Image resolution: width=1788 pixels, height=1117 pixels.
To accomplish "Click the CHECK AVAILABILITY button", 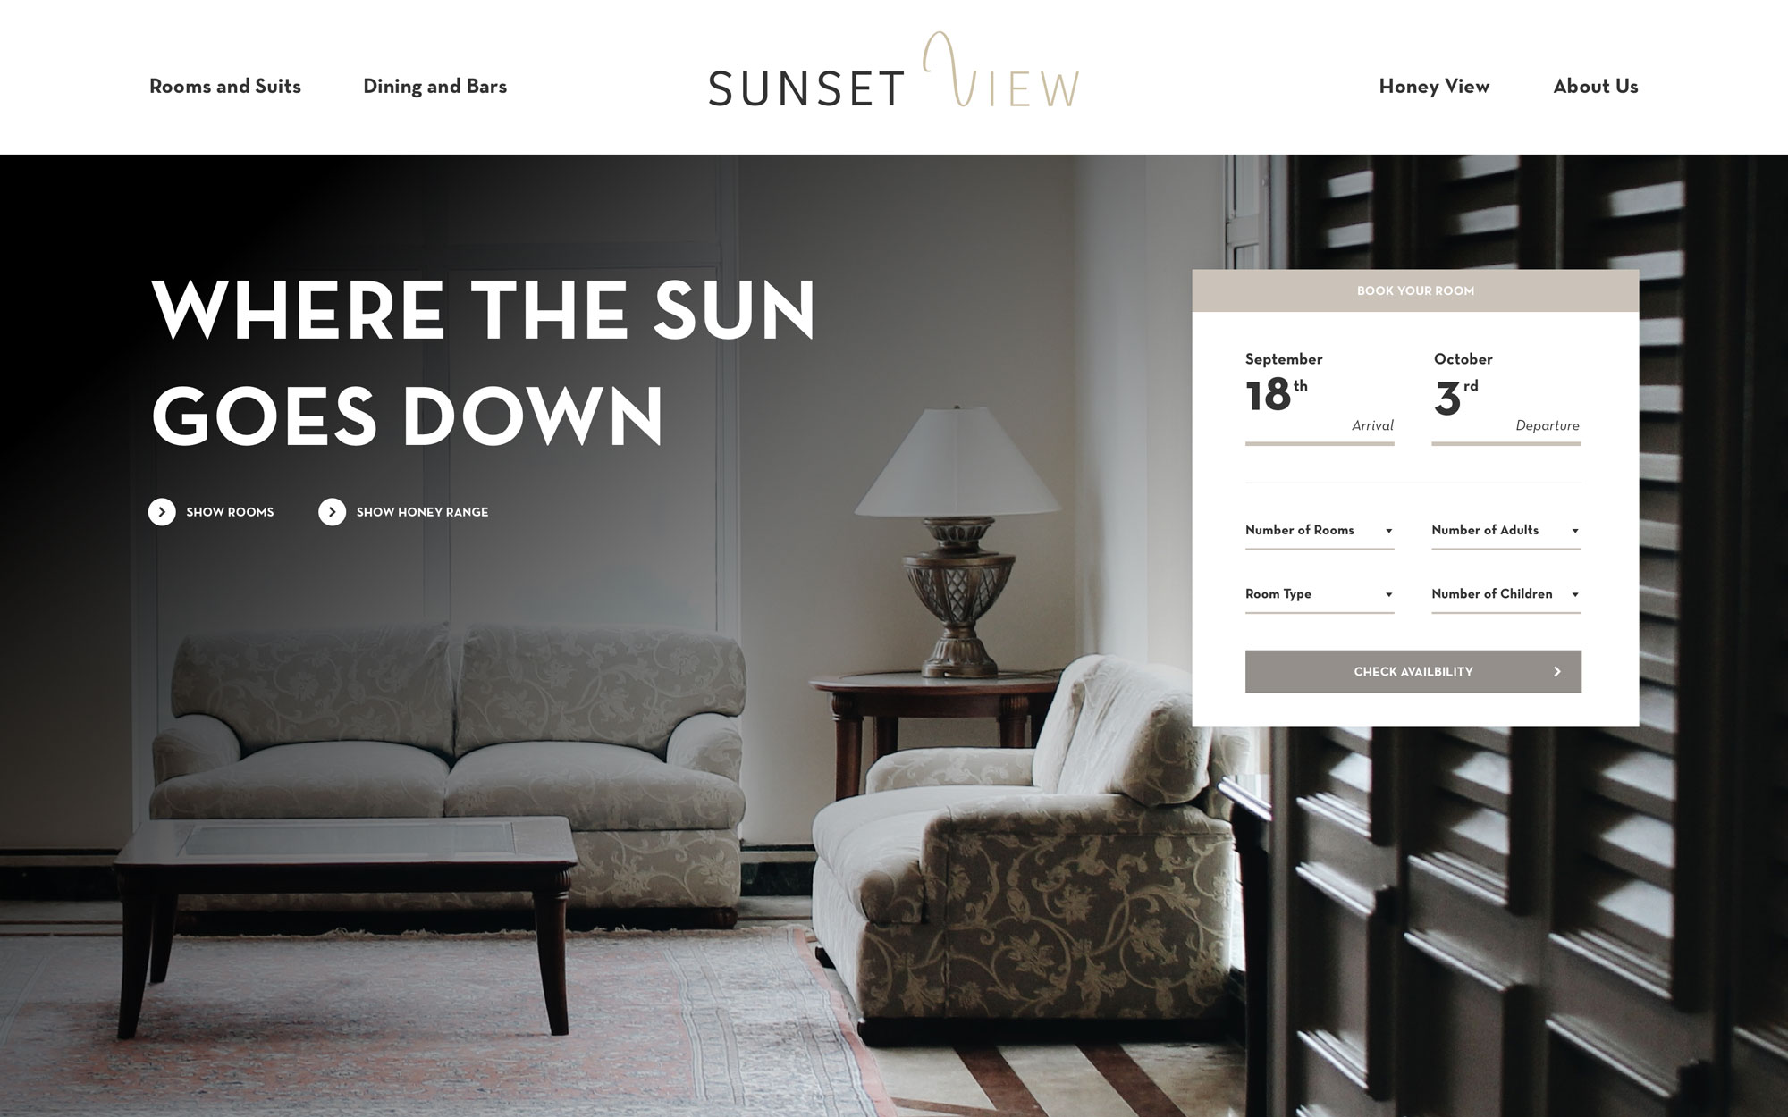I will 1414,670.
